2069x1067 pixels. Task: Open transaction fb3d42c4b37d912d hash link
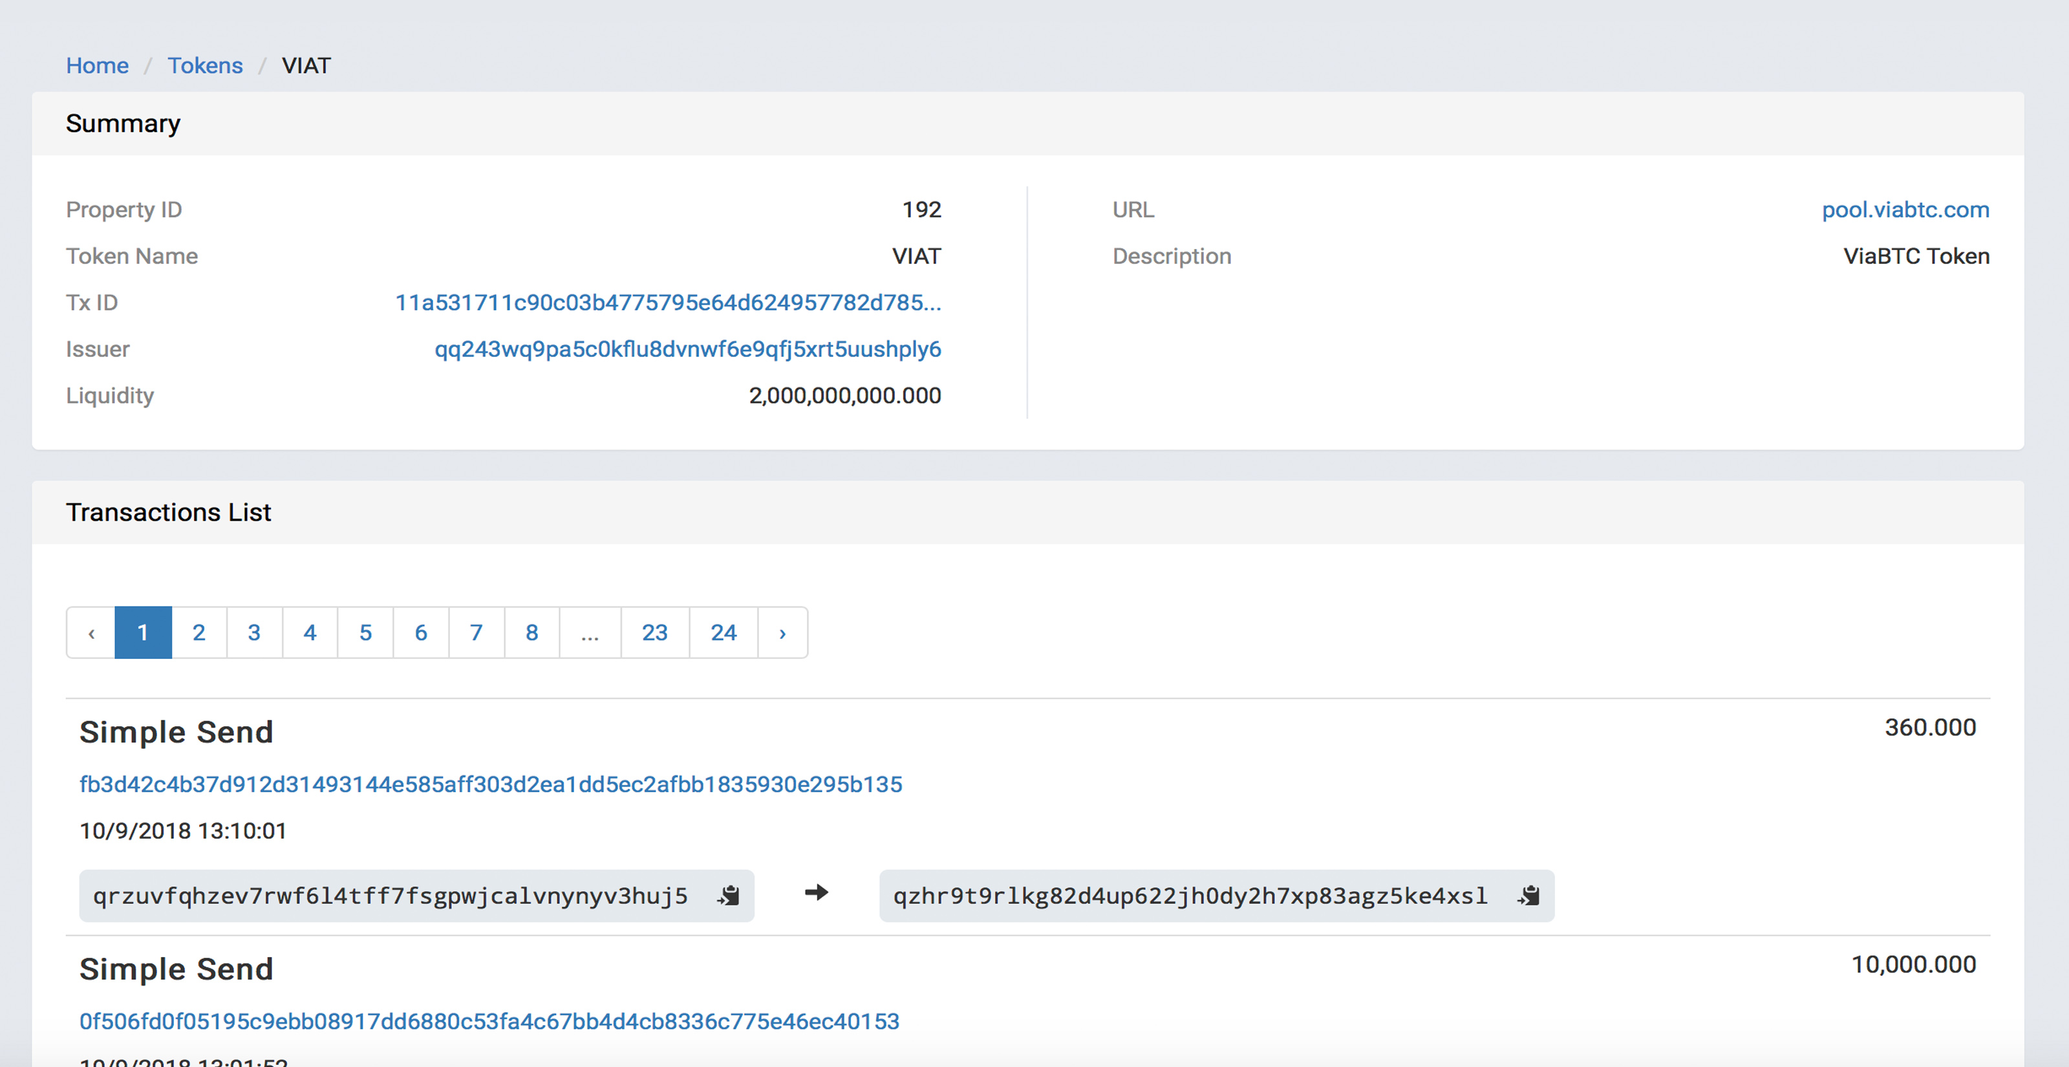click(x=491, y=784)
